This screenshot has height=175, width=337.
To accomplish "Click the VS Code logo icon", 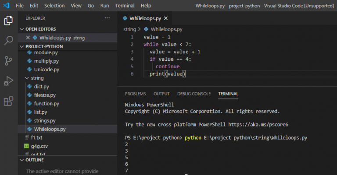I will [6, 5].
